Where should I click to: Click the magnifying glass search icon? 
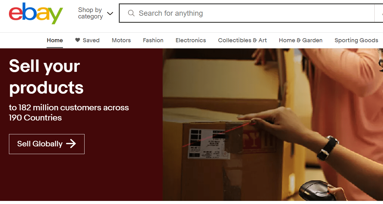pos(131,13)
